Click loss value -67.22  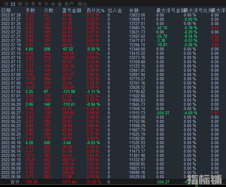[x=68, y=49]
